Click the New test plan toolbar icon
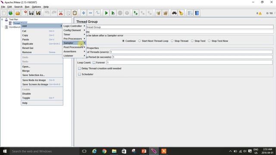 [4, 13]
